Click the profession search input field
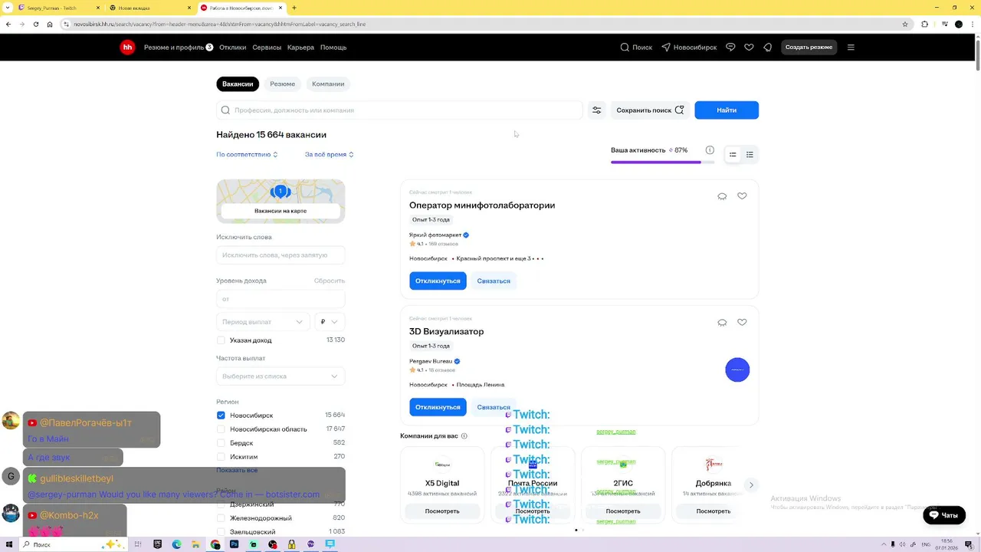 pos(399,110)
